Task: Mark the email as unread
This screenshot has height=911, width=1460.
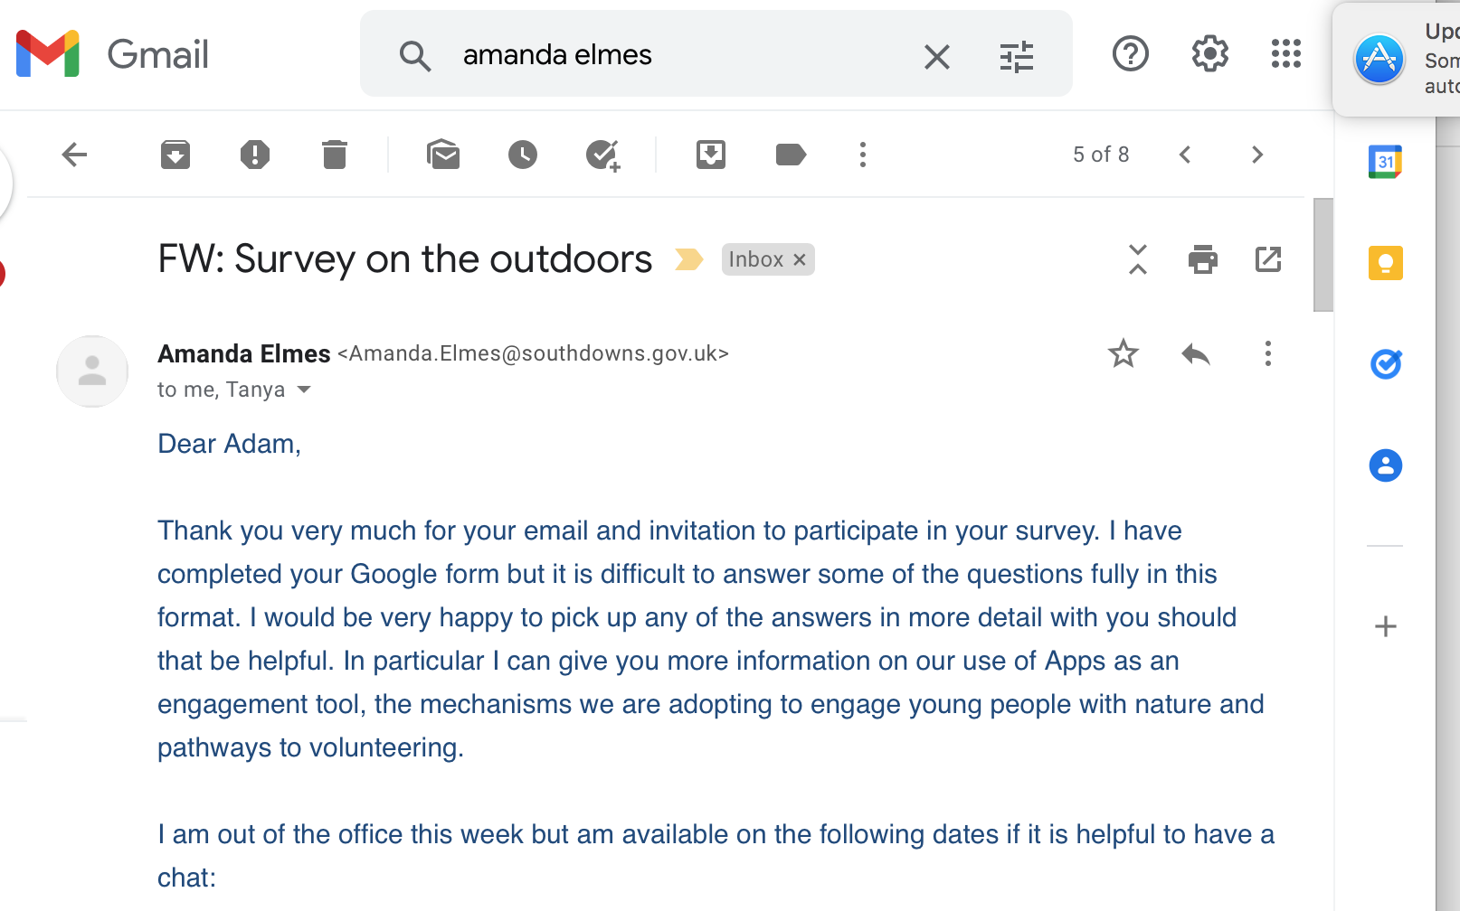Action: point(443,155)
